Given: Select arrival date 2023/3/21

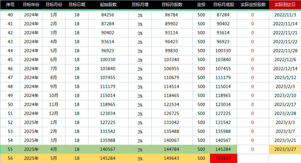Looking at the screenshot, I should point(285,140).
